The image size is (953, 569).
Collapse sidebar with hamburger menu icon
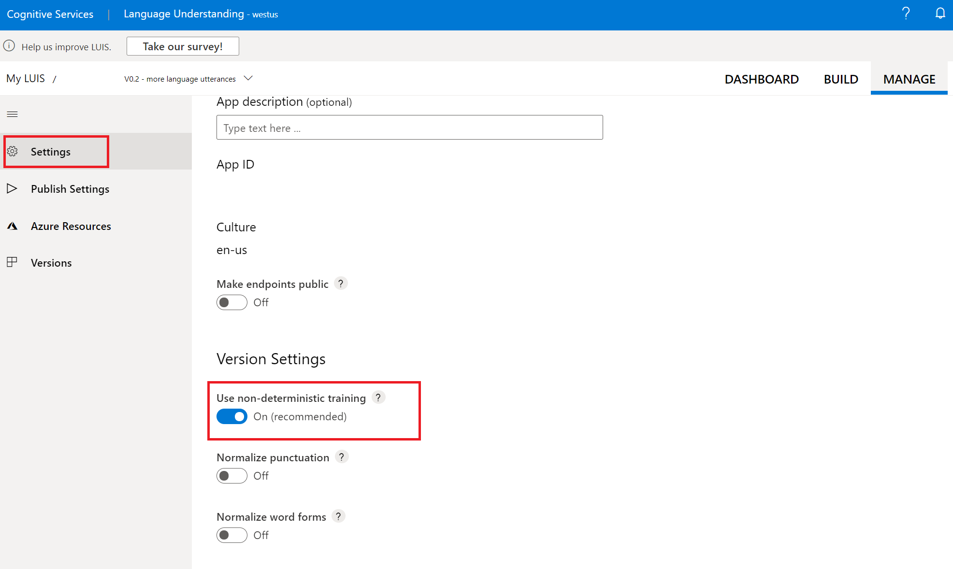coord(13,114)
